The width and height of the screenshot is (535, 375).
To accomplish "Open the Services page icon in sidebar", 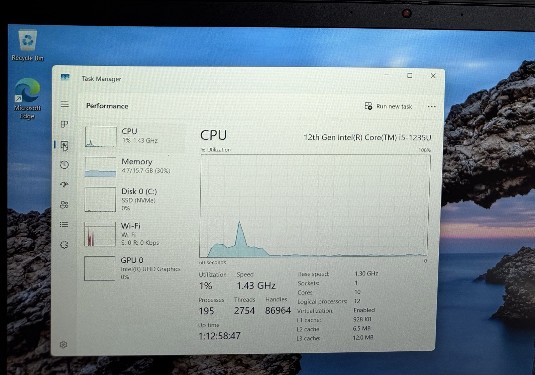I will click(x=64, y=245).
